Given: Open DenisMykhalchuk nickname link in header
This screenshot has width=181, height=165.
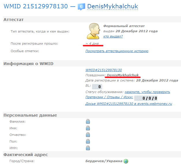Looking at the screenshot, I should [x=113, y=6].
